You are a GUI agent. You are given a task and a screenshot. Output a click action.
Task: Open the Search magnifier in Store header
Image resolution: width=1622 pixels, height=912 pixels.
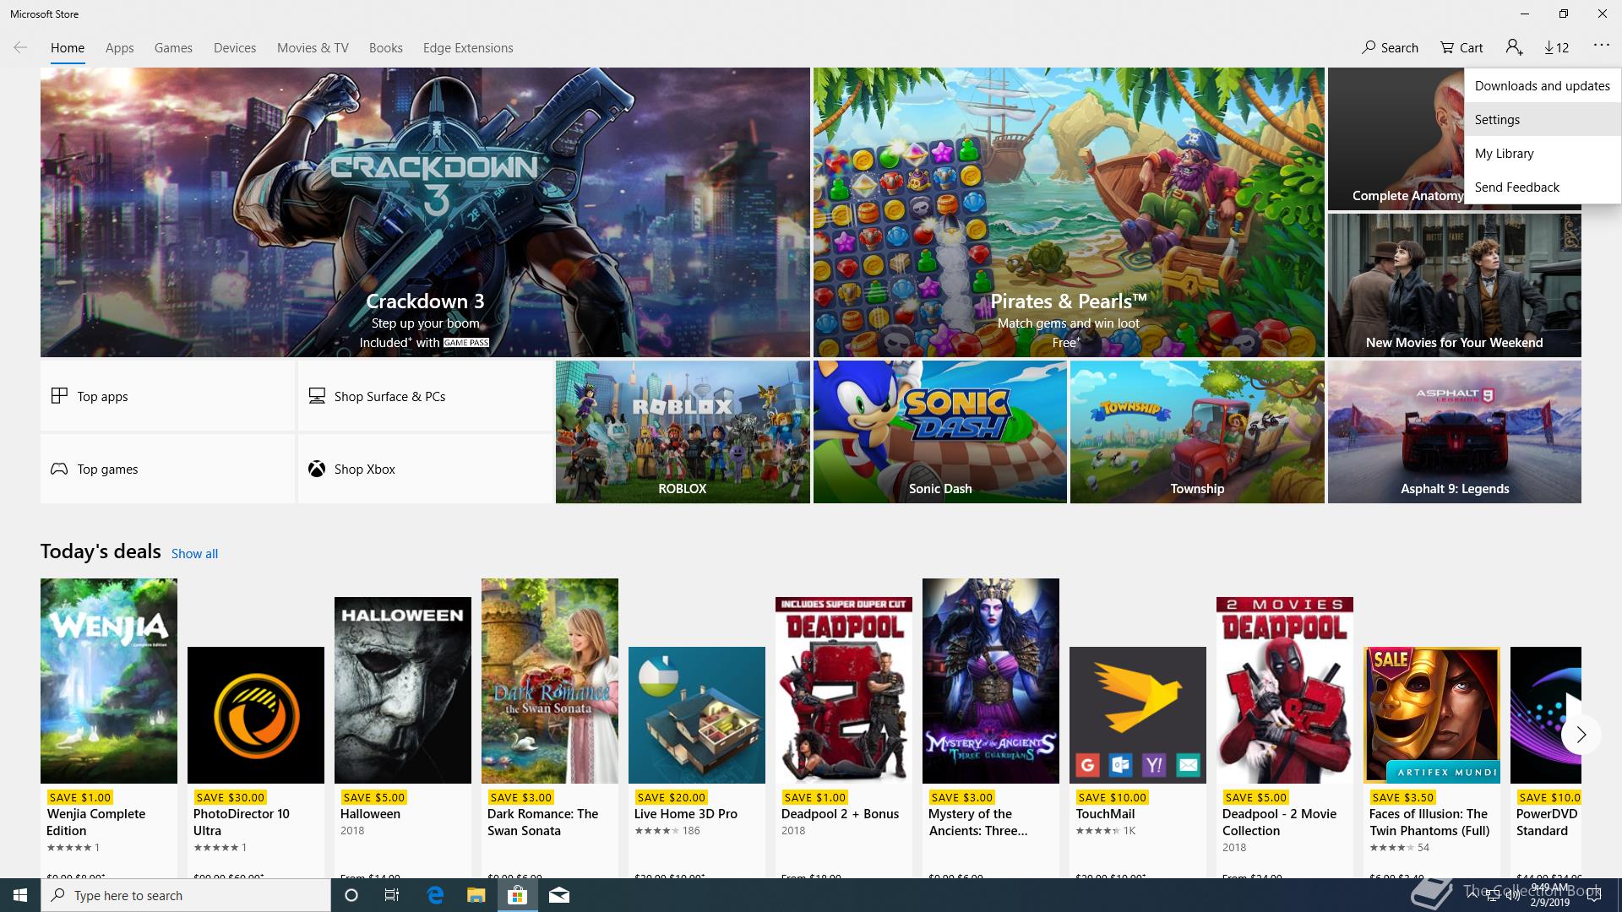pyautogui.click(x=1390, y=48)
